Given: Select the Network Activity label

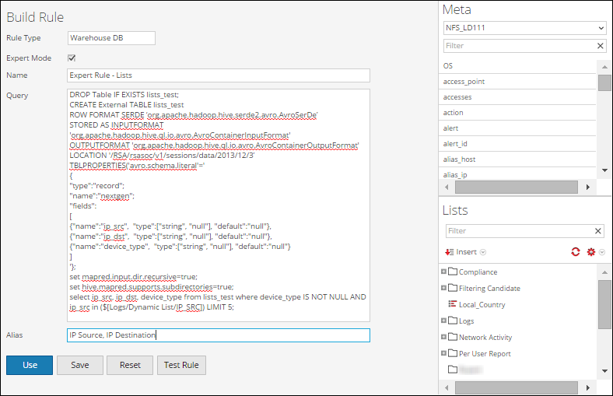Looking at the screenshot, I should tap(485, 338).
